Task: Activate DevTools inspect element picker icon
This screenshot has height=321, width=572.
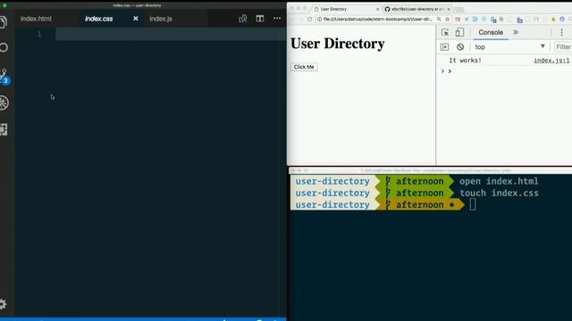Action: tap(445, 32)
